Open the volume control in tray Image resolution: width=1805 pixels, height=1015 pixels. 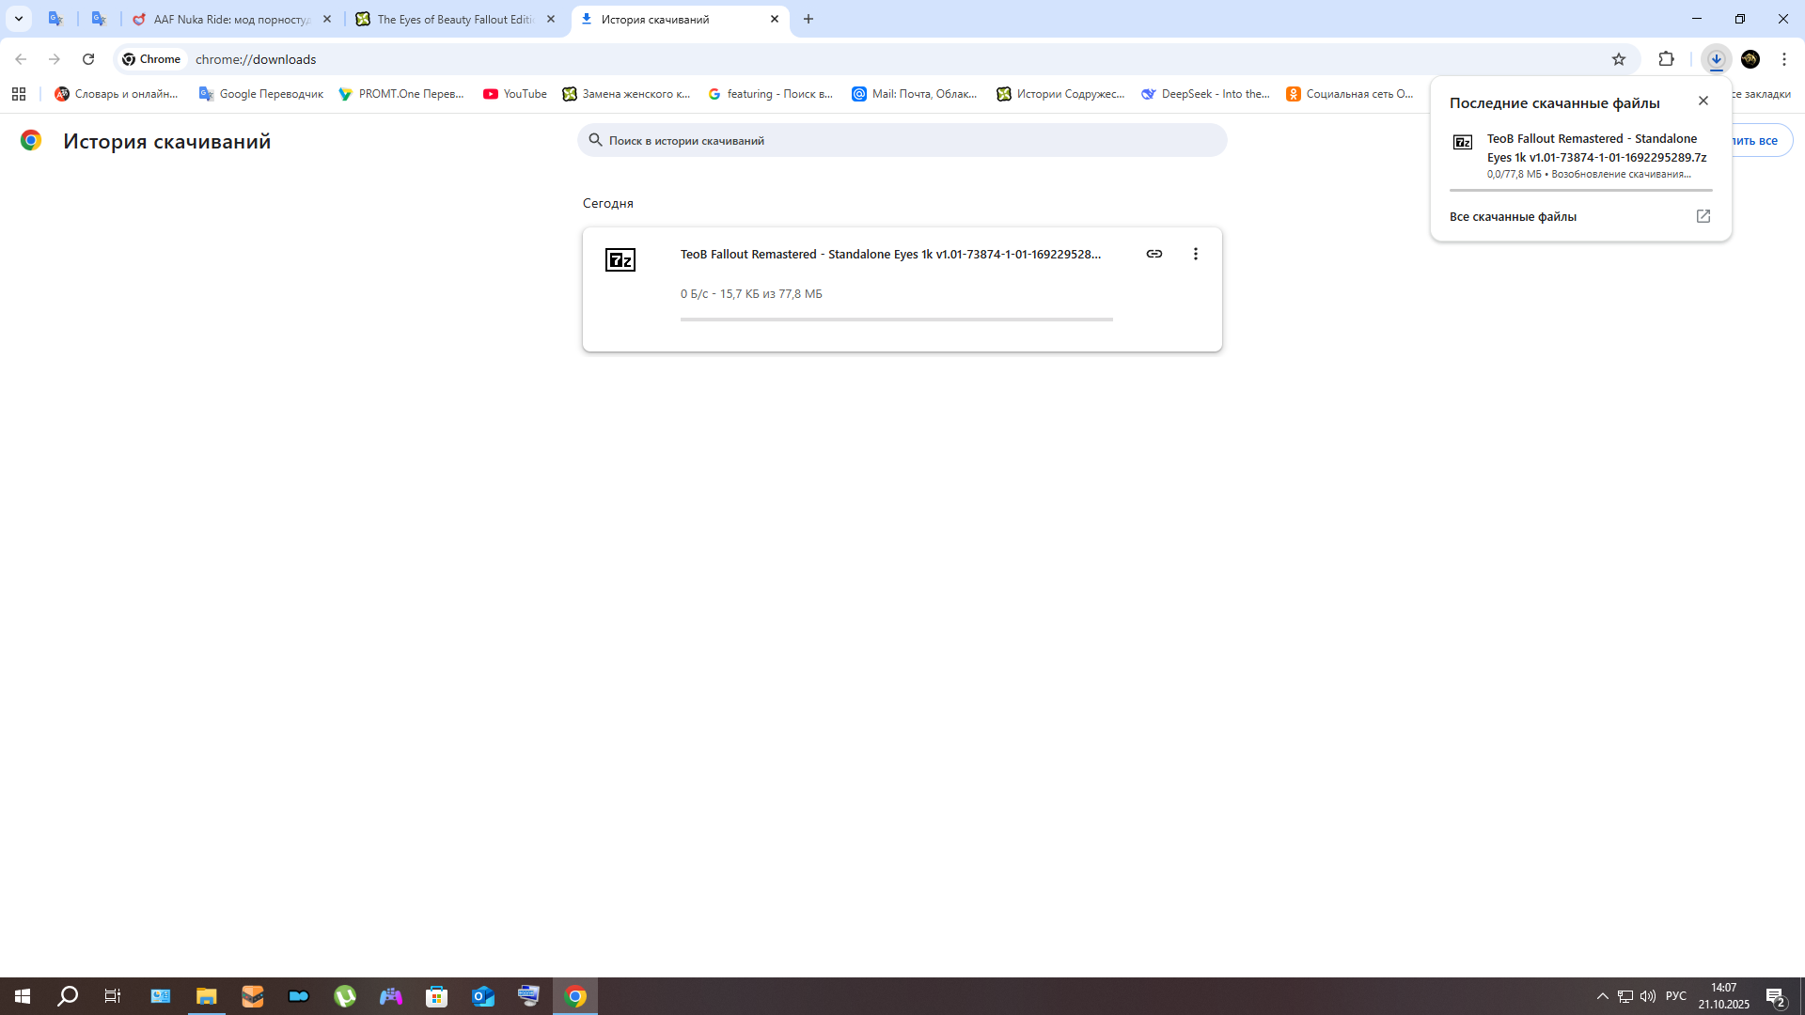pyautogui.click(x=1648, y=996)
